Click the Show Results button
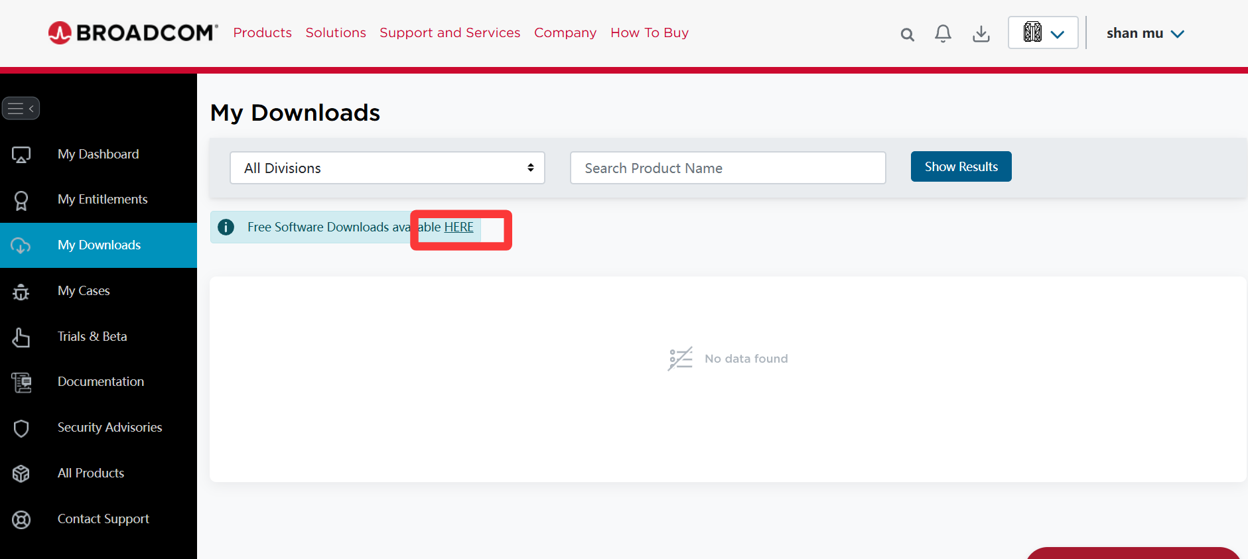Viewport: 1248px width, 559px height. (961, 166)
